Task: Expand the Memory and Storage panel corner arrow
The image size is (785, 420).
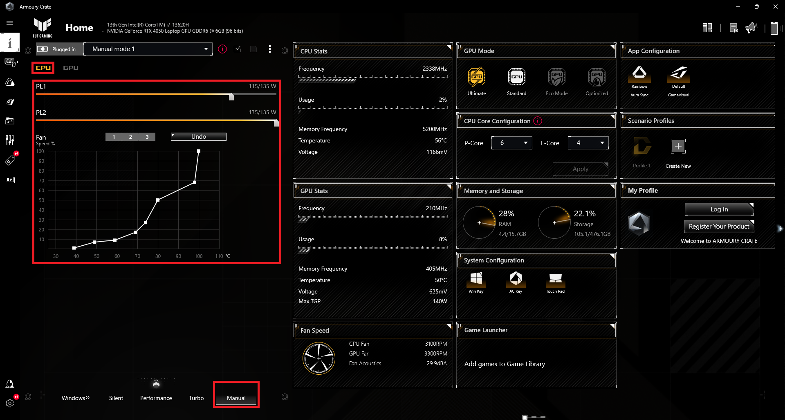Action: (x=612, y=187)
